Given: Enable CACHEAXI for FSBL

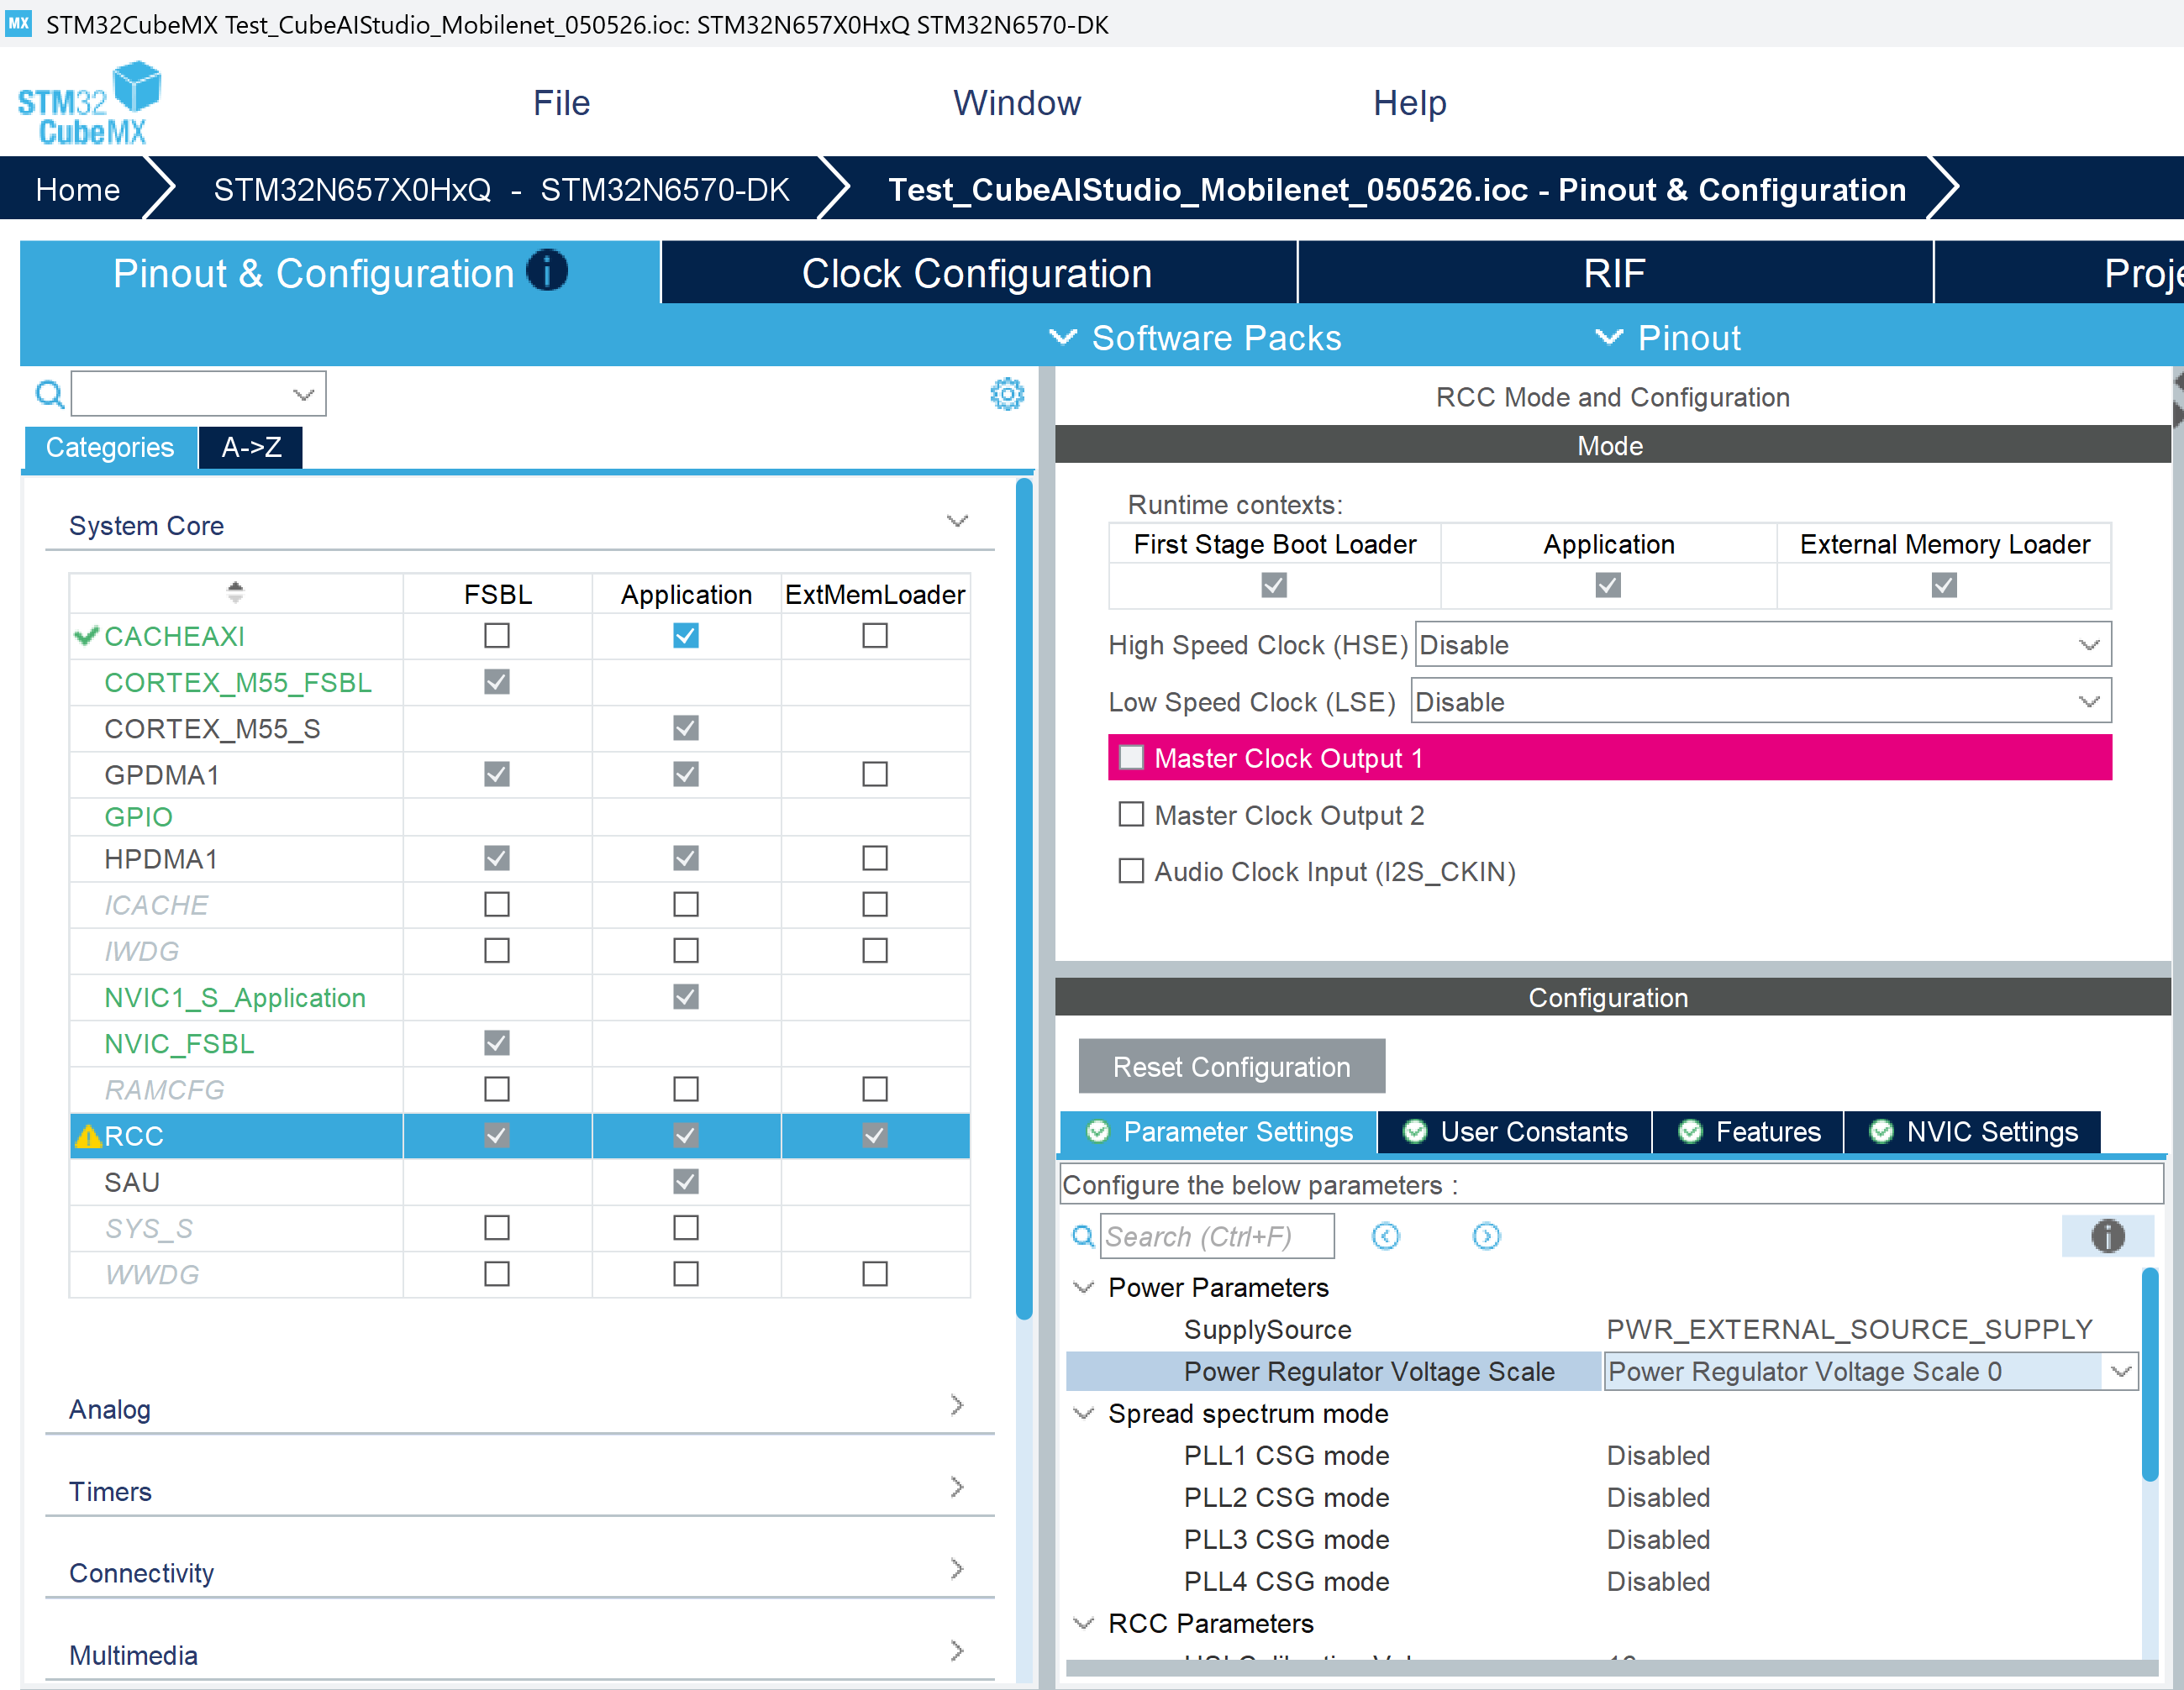Looking at the screenshot, I should tap(497, 636).
